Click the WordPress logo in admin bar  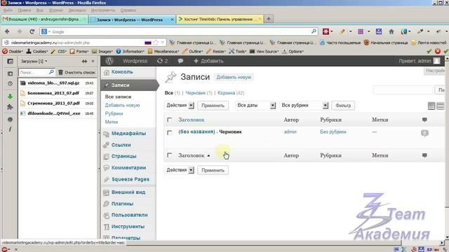109,61
